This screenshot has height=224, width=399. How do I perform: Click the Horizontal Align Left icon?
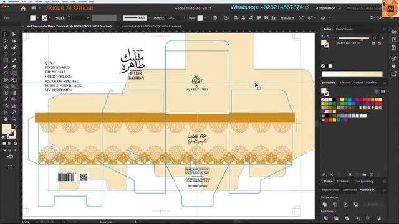pyautogui.click(x=236, y=18)
